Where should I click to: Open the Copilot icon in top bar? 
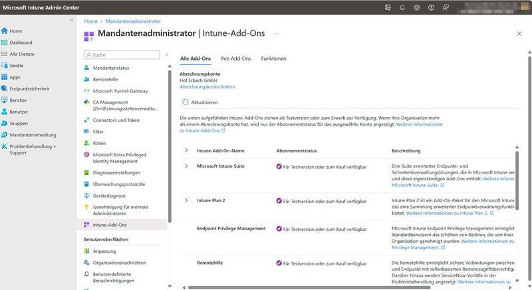pos(388,7)
